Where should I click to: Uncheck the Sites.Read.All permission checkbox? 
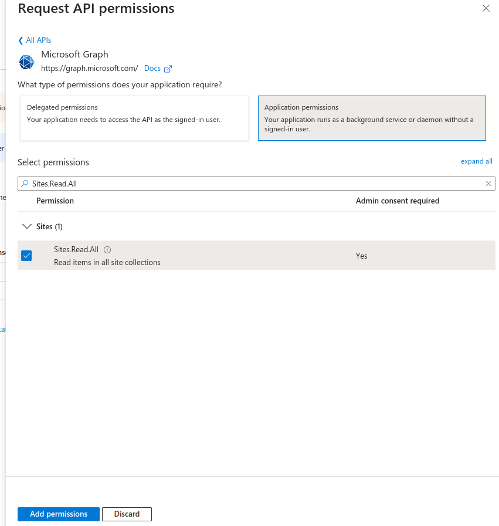(26, 256)
